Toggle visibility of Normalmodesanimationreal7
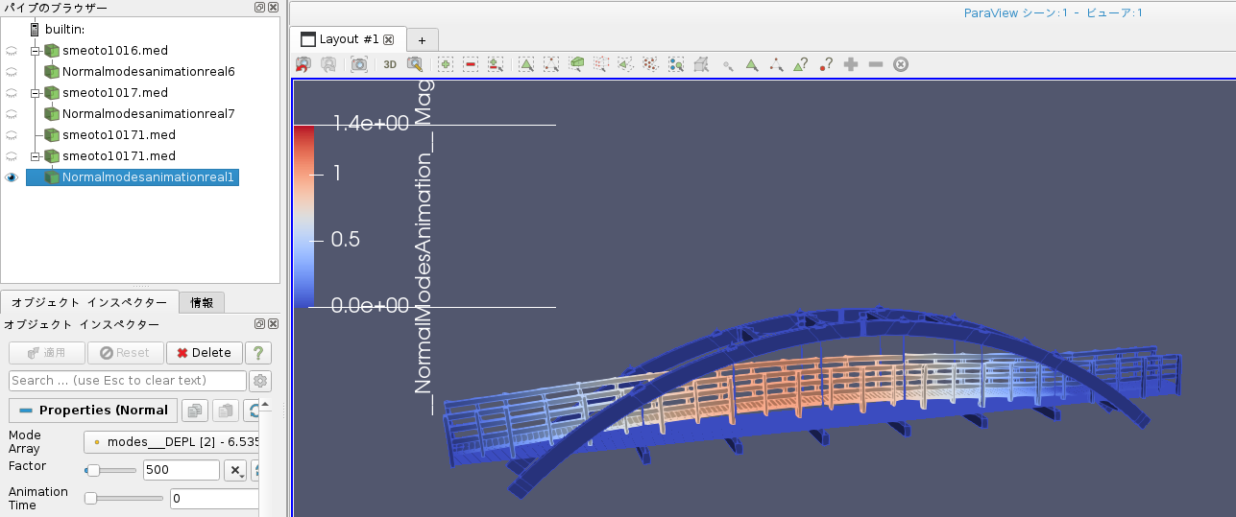Screen dimensions: 1236x517 (x=12, y=114)
